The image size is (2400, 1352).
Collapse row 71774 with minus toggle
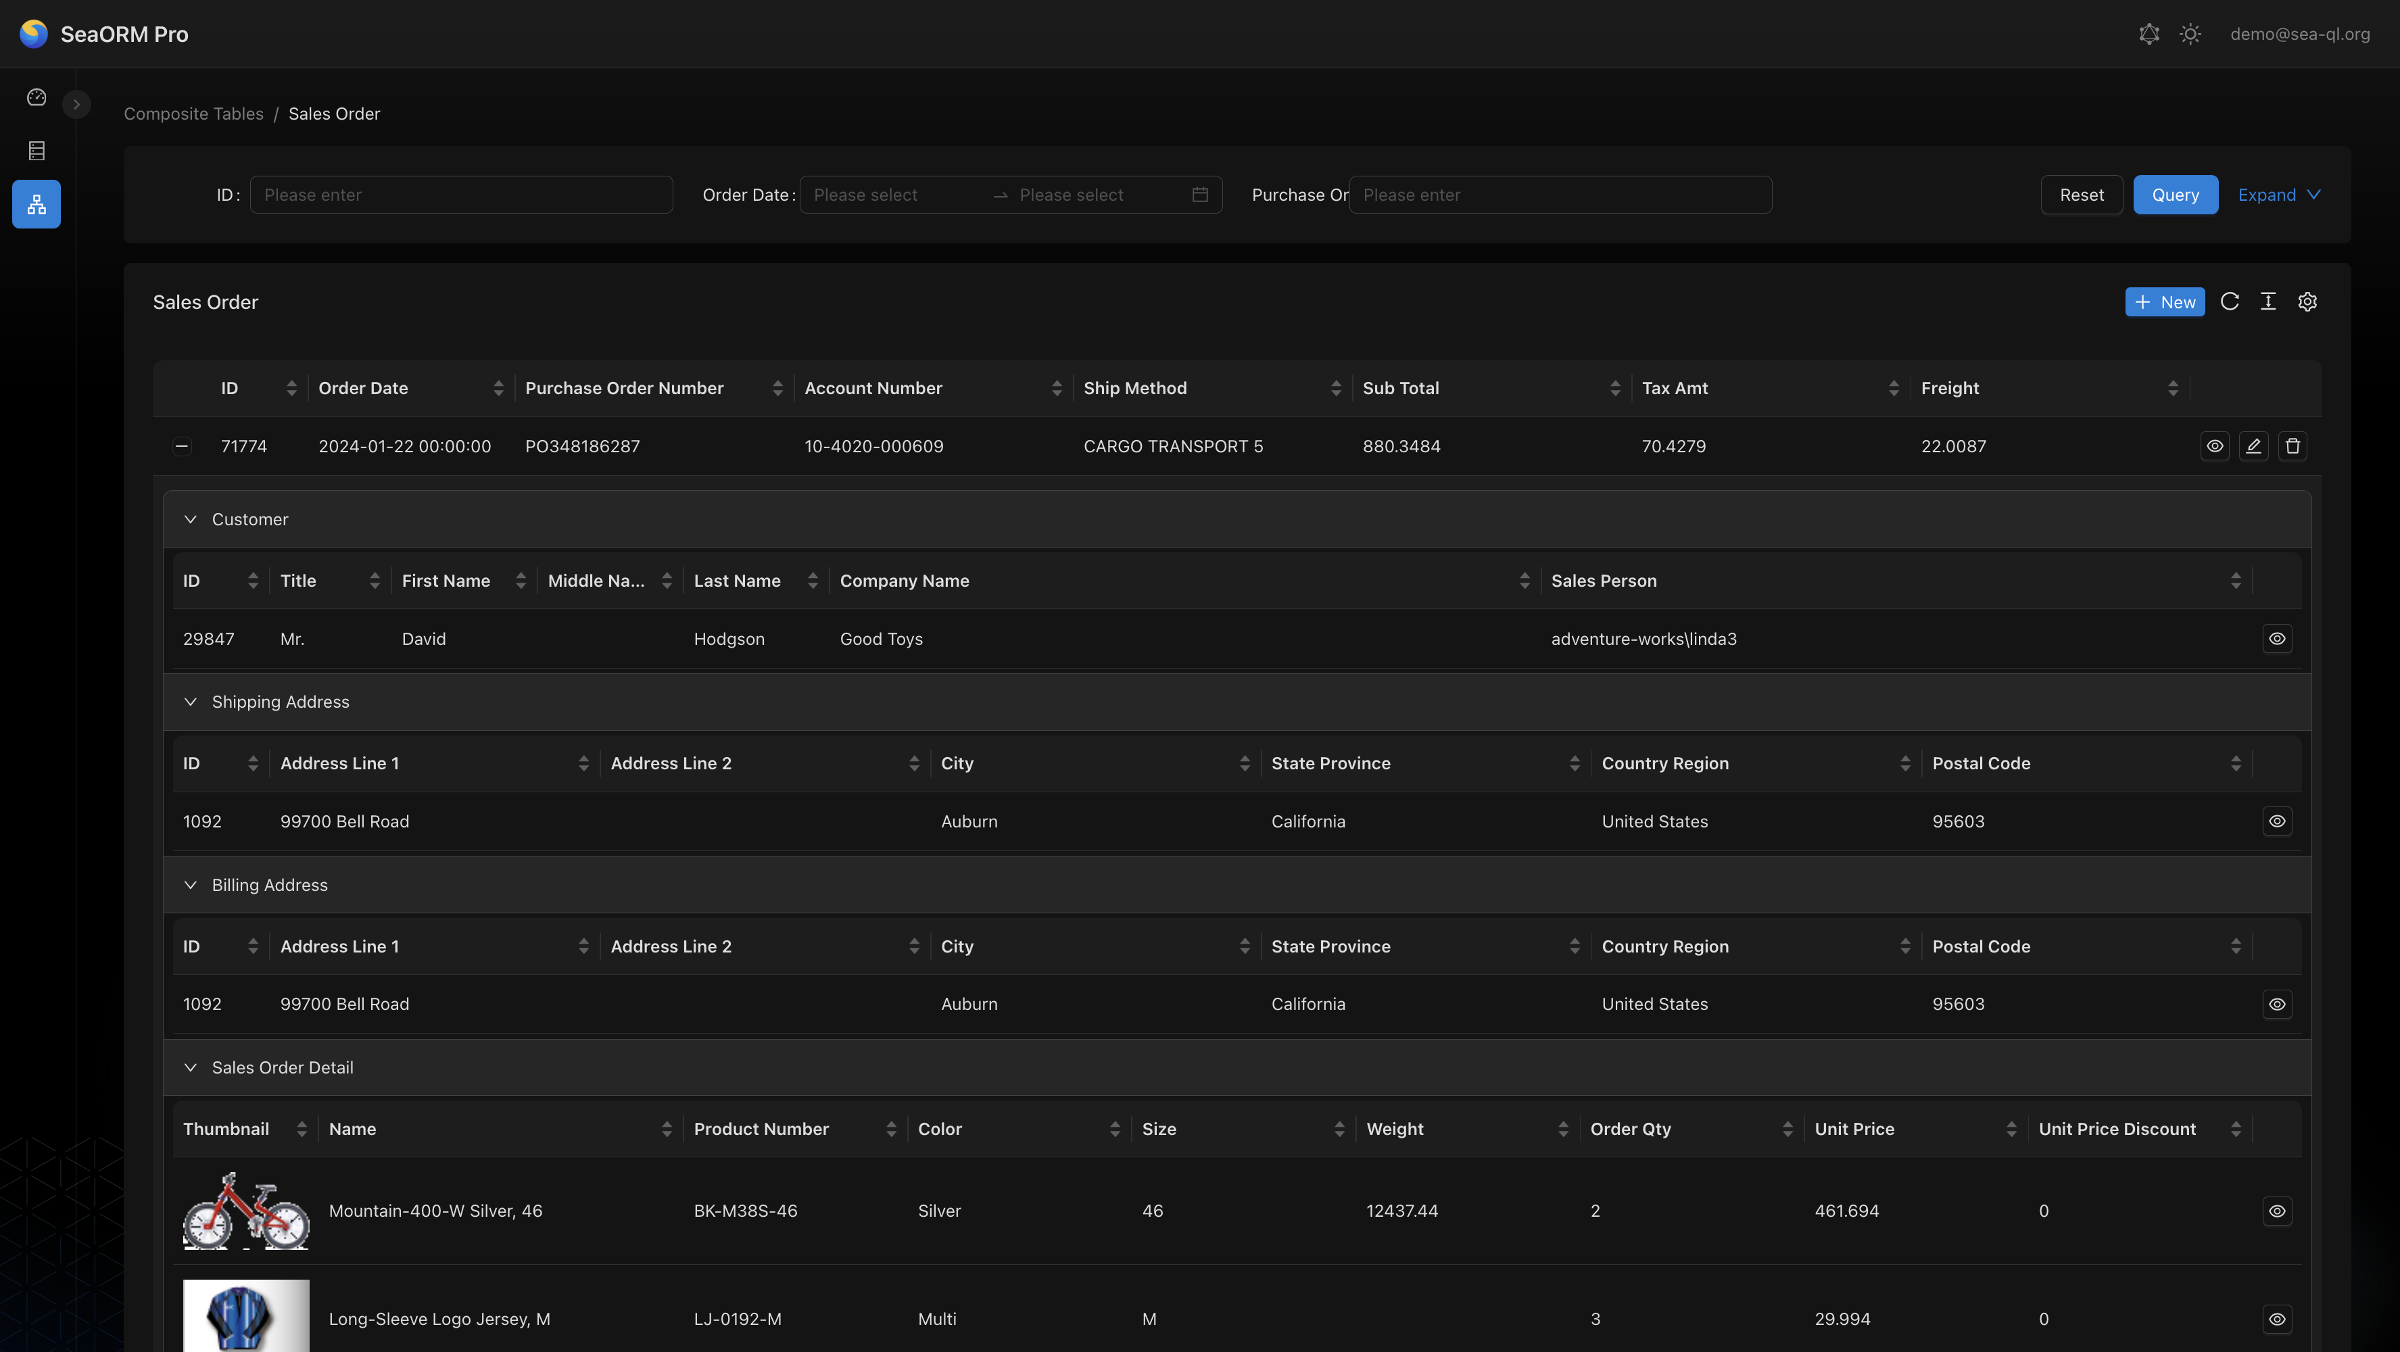pyautogui.click(x=182, y=445)
